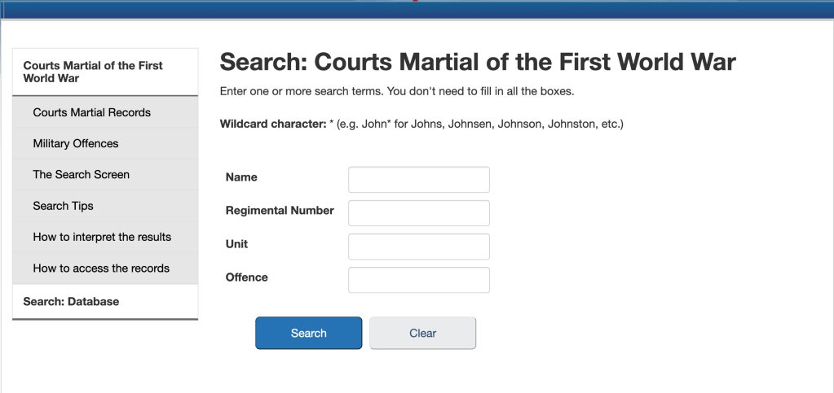Viewport: 834px width, 393px height.
Task: Open The Search Screen help page
Action: click(x=81, y=174)
